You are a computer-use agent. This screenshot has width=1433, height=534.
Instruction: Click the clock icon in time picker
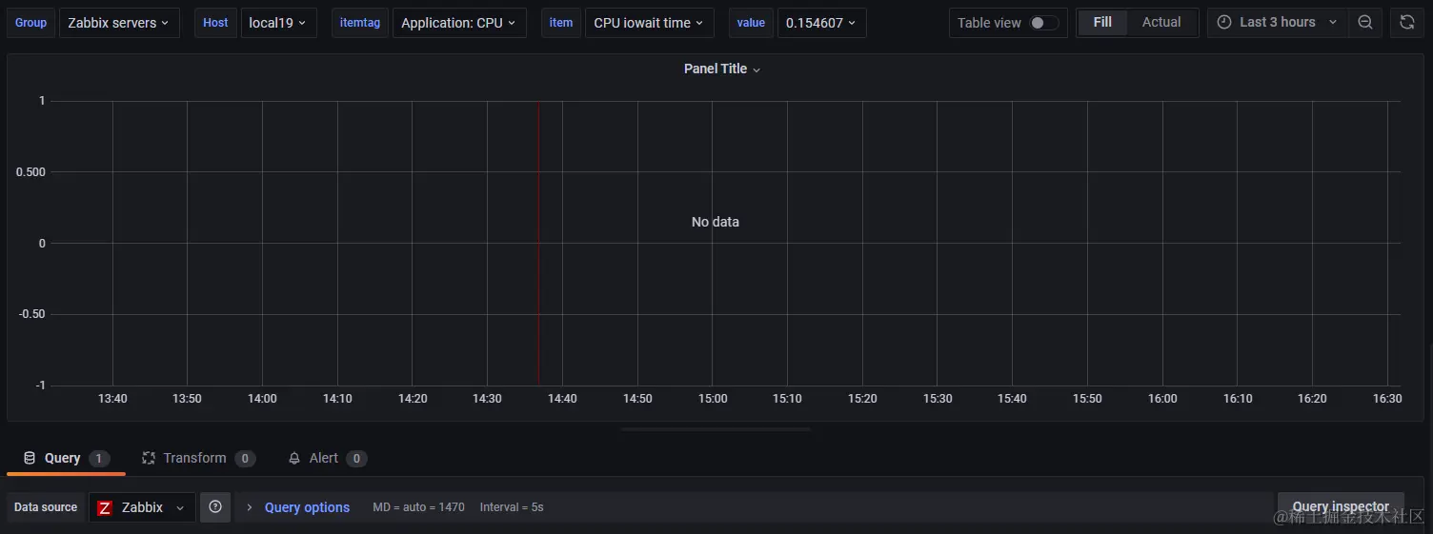[1224, 22]
